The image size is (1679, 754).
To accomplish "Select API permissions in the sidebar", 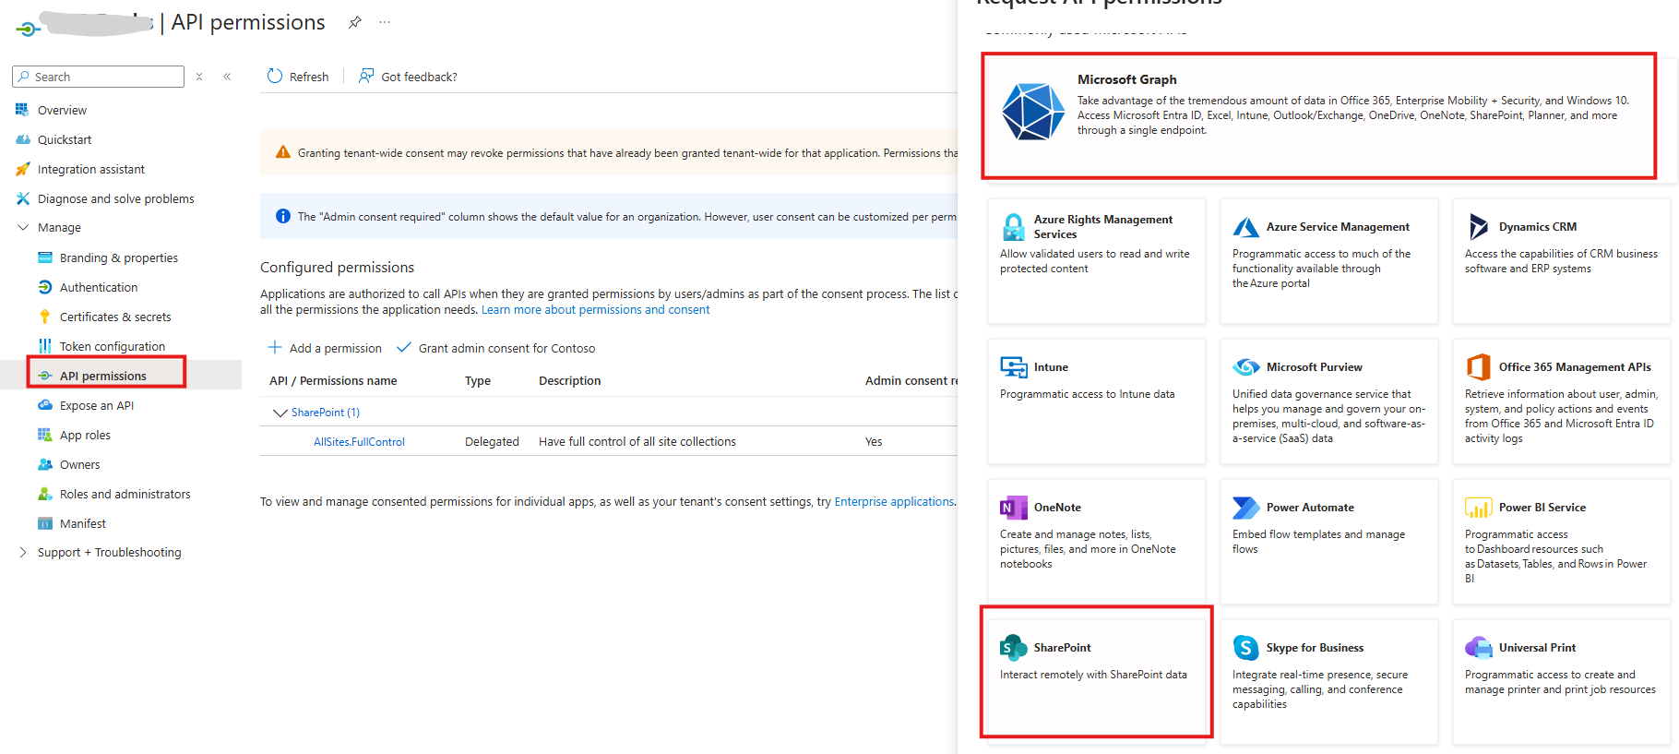I will [103, 376].
